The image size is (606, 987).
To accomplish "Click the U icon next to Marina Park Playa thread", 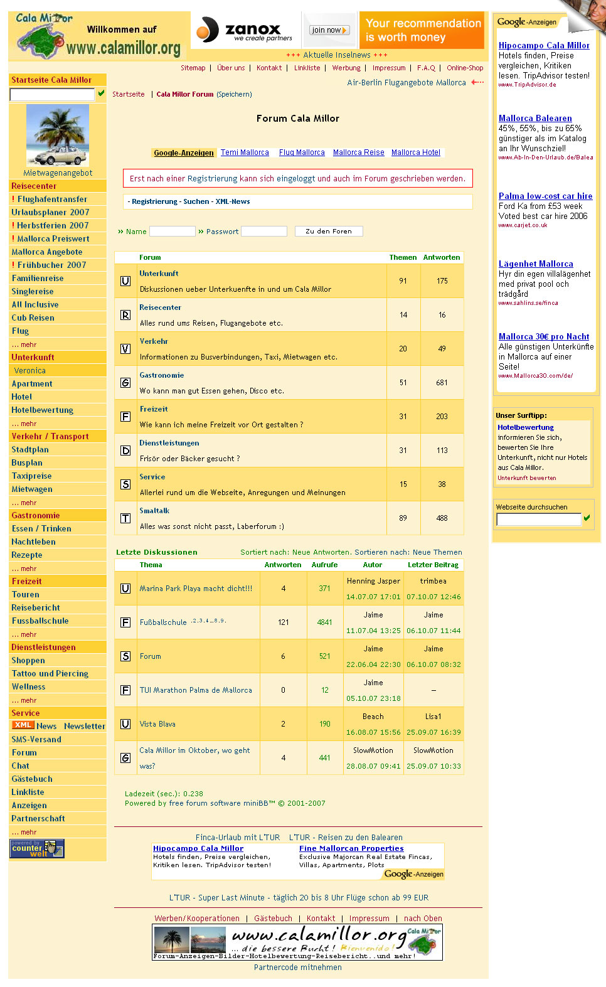I will pos(125,589).
